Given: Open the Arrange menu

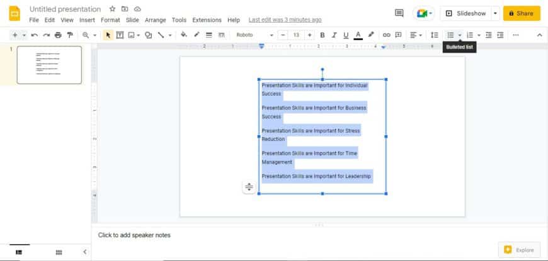Looking at the screenshot, I should click(156, 20).
